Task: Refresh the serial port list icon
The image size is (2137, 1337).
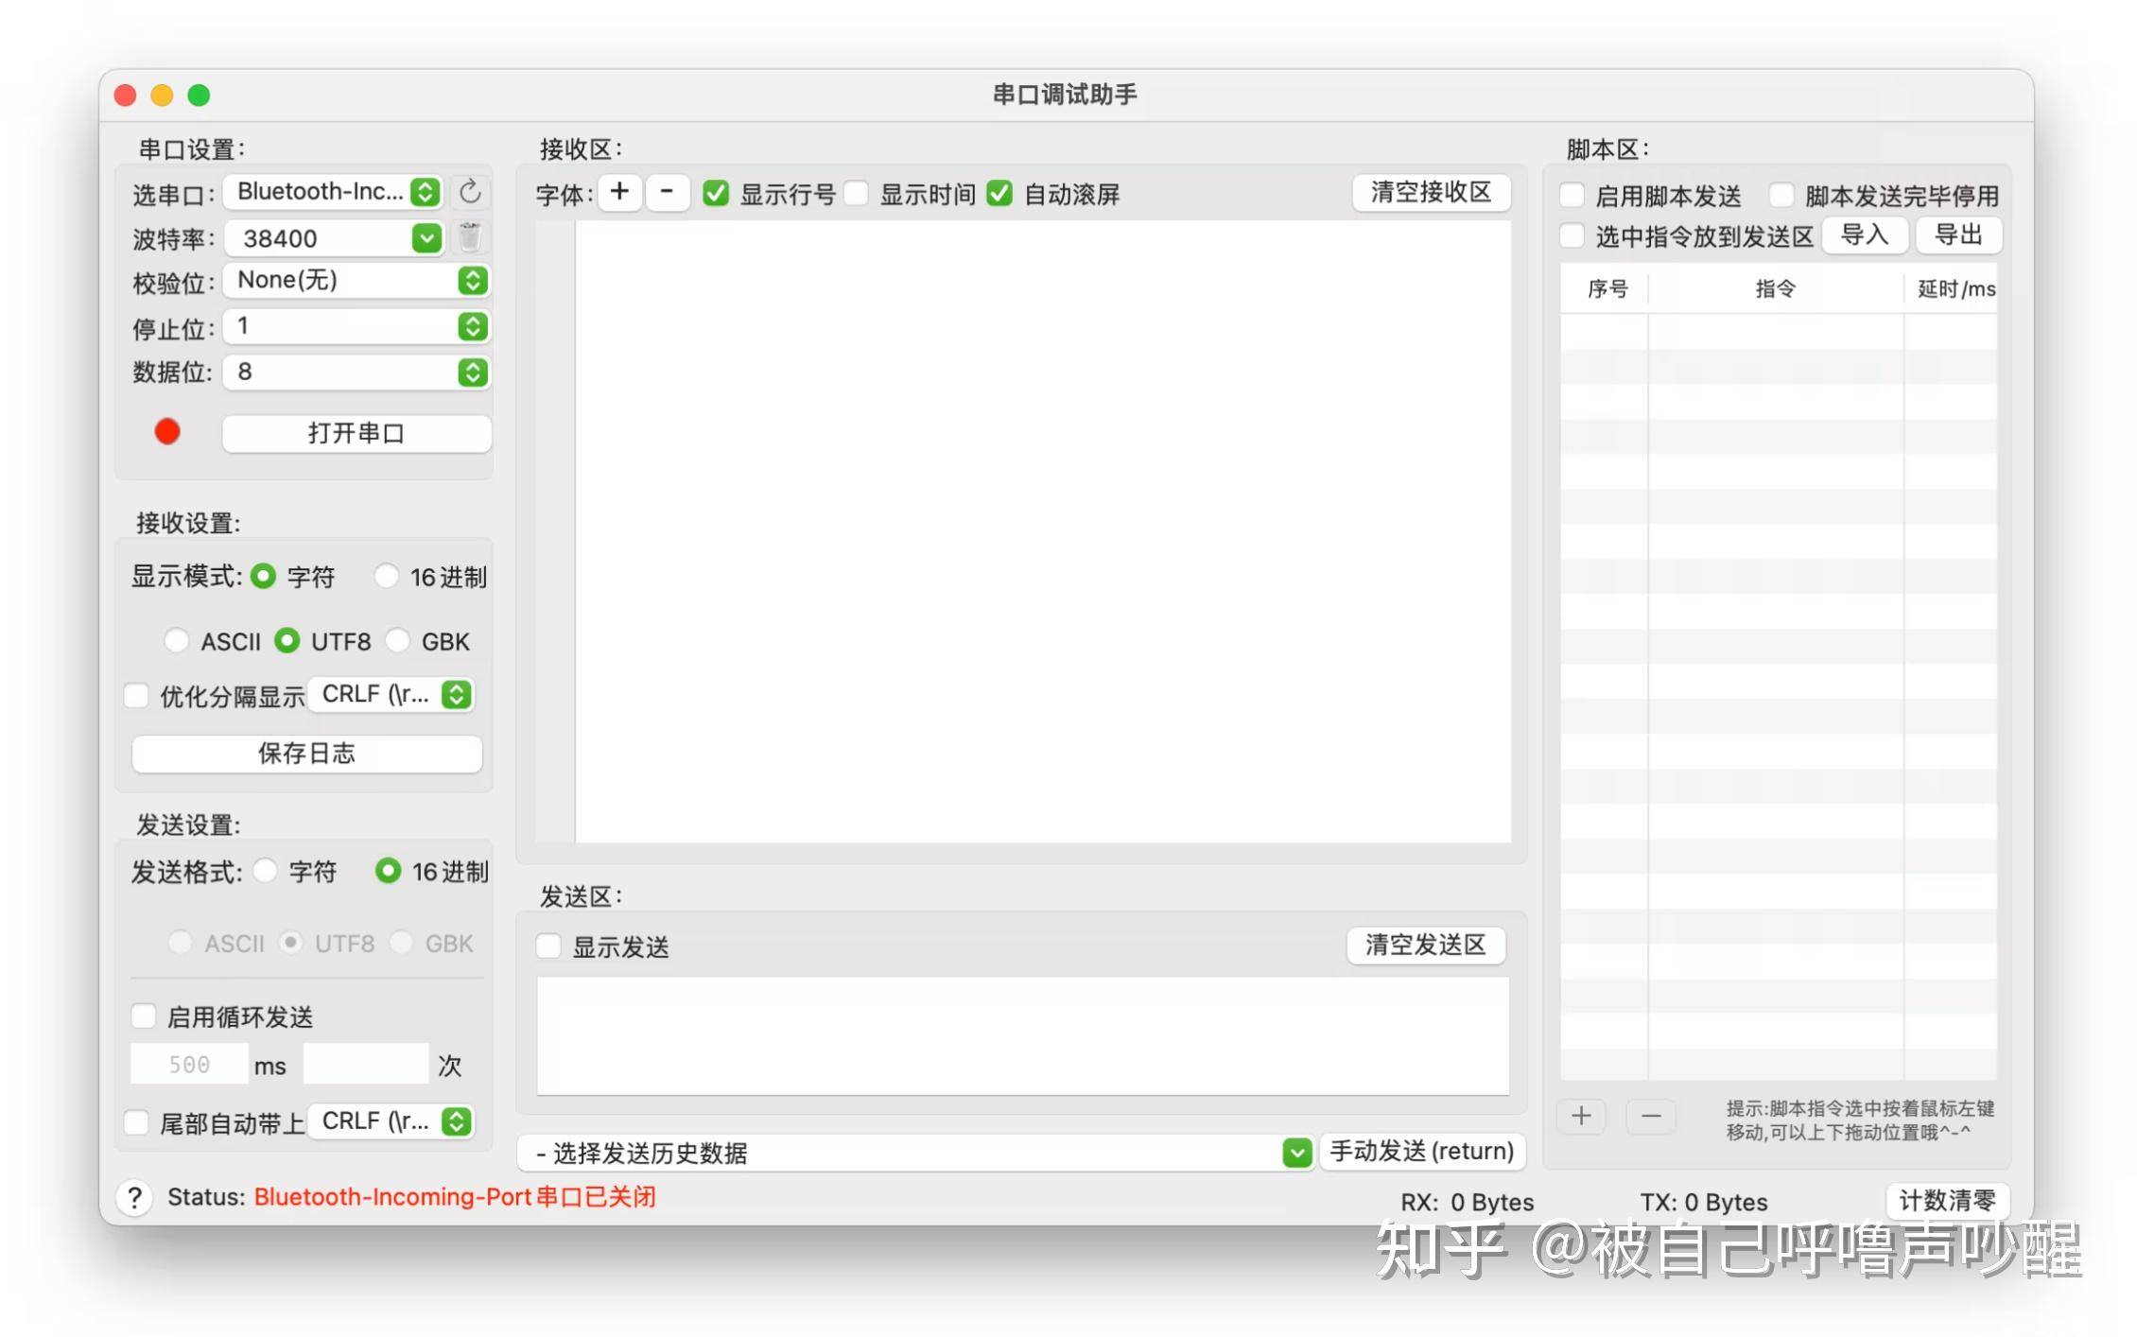Action: [470, 192]
